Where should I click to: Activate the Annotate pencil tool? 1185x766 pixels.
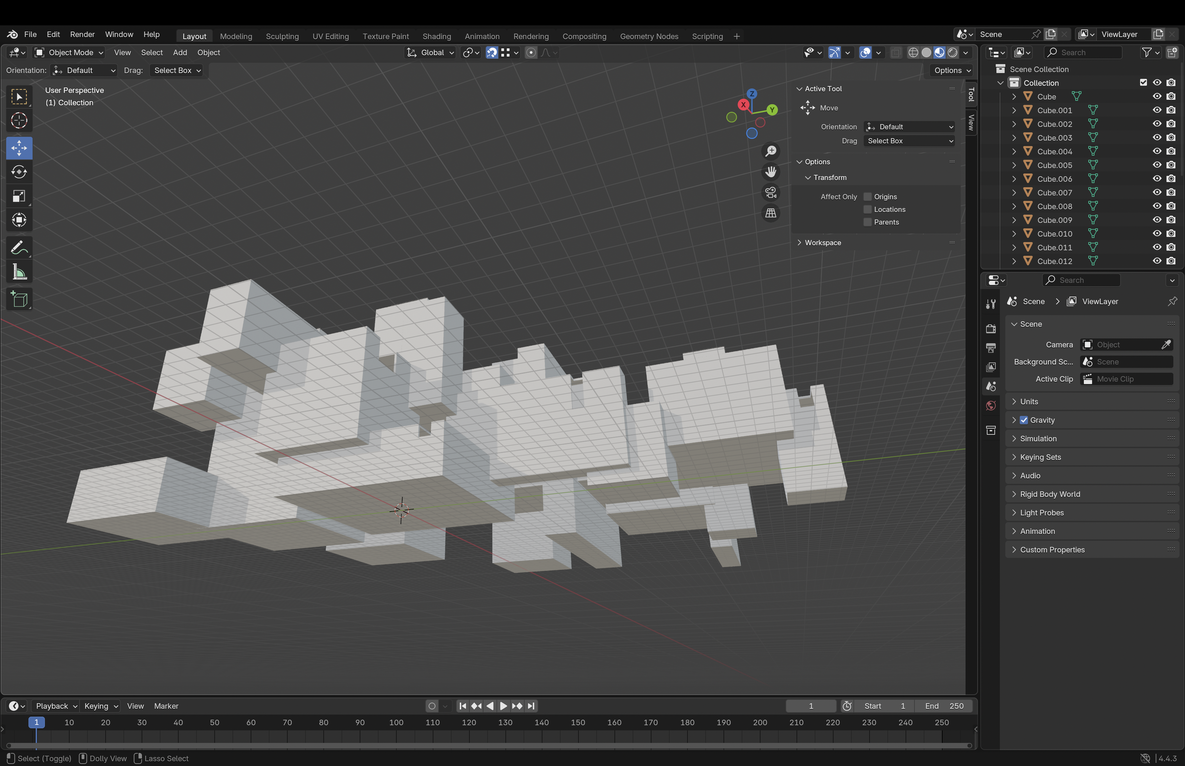(x=19, y=248)
